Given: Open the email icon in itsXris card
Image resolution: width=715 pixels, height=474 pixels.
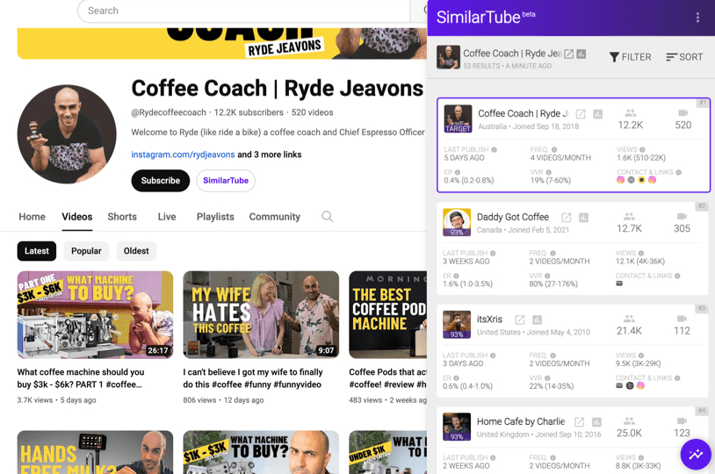Looking at the screenshot, I should (619, 385).
